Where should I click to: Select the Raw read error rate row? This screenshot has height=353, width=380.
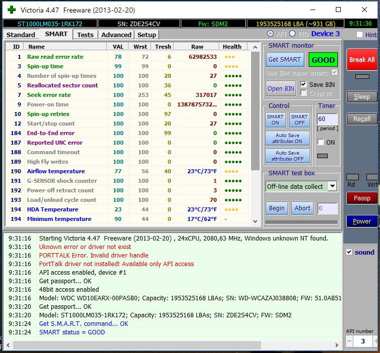click(x=128, y=57)
